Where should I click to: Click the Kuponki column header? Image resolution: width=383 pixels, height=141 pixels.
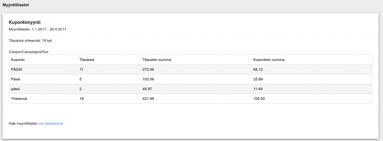pyautogui.click(x=18, y=59)
